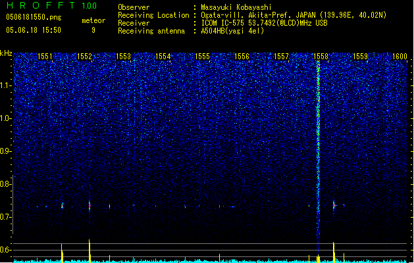Click the 'meteor' count label
This screenshot has width=414, height=263.
(x=93, y=20)
